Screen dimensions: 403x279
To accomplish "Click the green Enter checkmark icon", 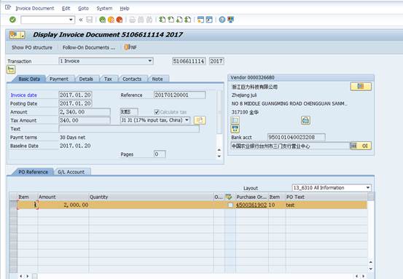I will (12, 20).
